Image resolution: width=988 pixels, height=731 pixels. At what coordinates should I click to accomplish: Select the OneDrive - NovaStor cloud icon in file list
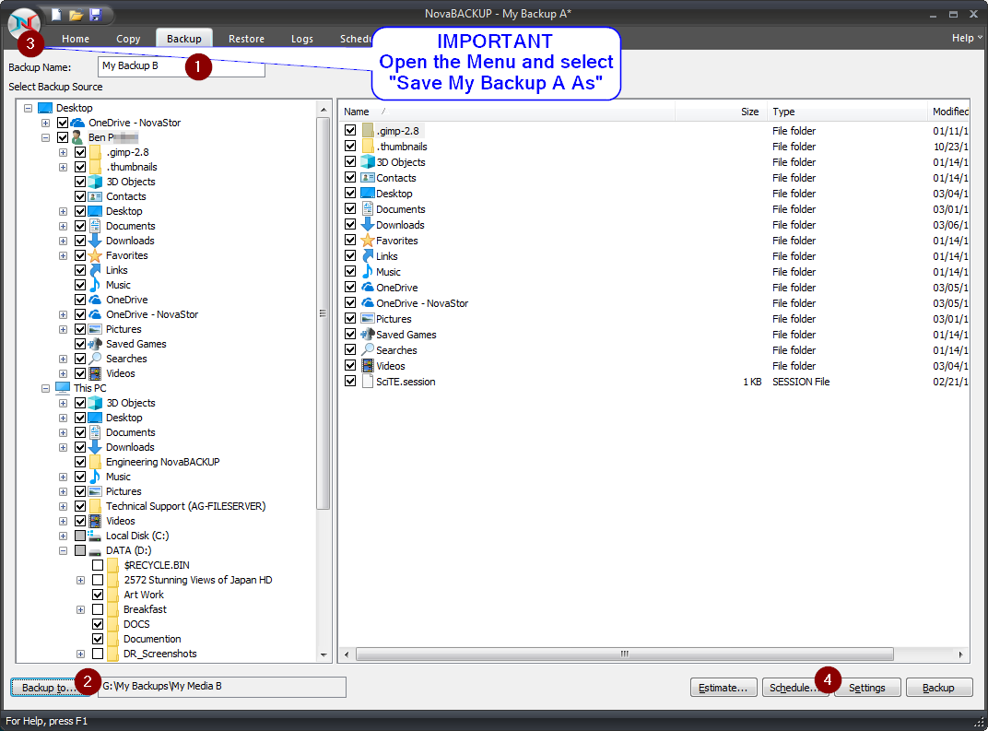(368, 303)
